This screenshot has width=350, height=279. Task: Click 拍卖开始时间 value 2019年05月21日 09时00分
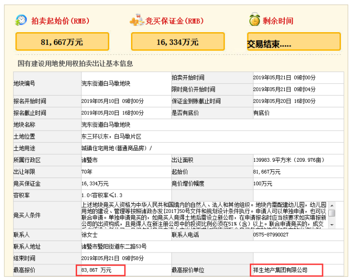[284, 78]
